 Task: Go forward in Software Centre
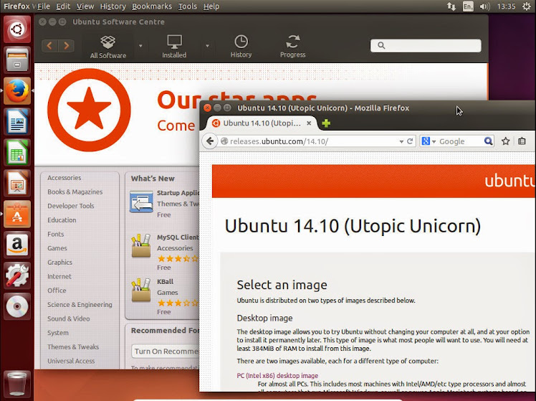coord(67,45)
